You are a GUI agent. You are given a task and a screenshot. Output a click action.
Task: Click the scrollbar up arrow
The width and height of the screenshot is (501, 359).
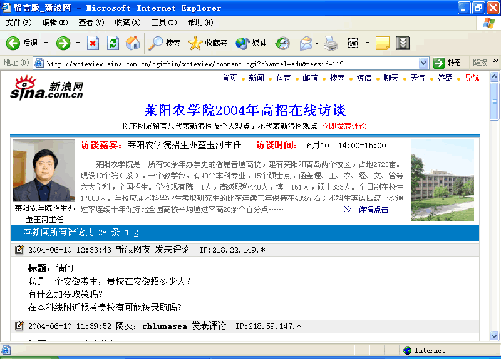(494, 77)
